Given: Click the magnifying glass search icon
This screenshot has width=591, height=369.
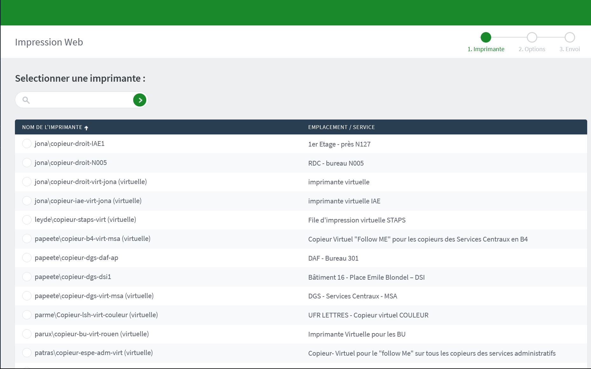Looking at the screenshot, I should (x=26, y=100).
